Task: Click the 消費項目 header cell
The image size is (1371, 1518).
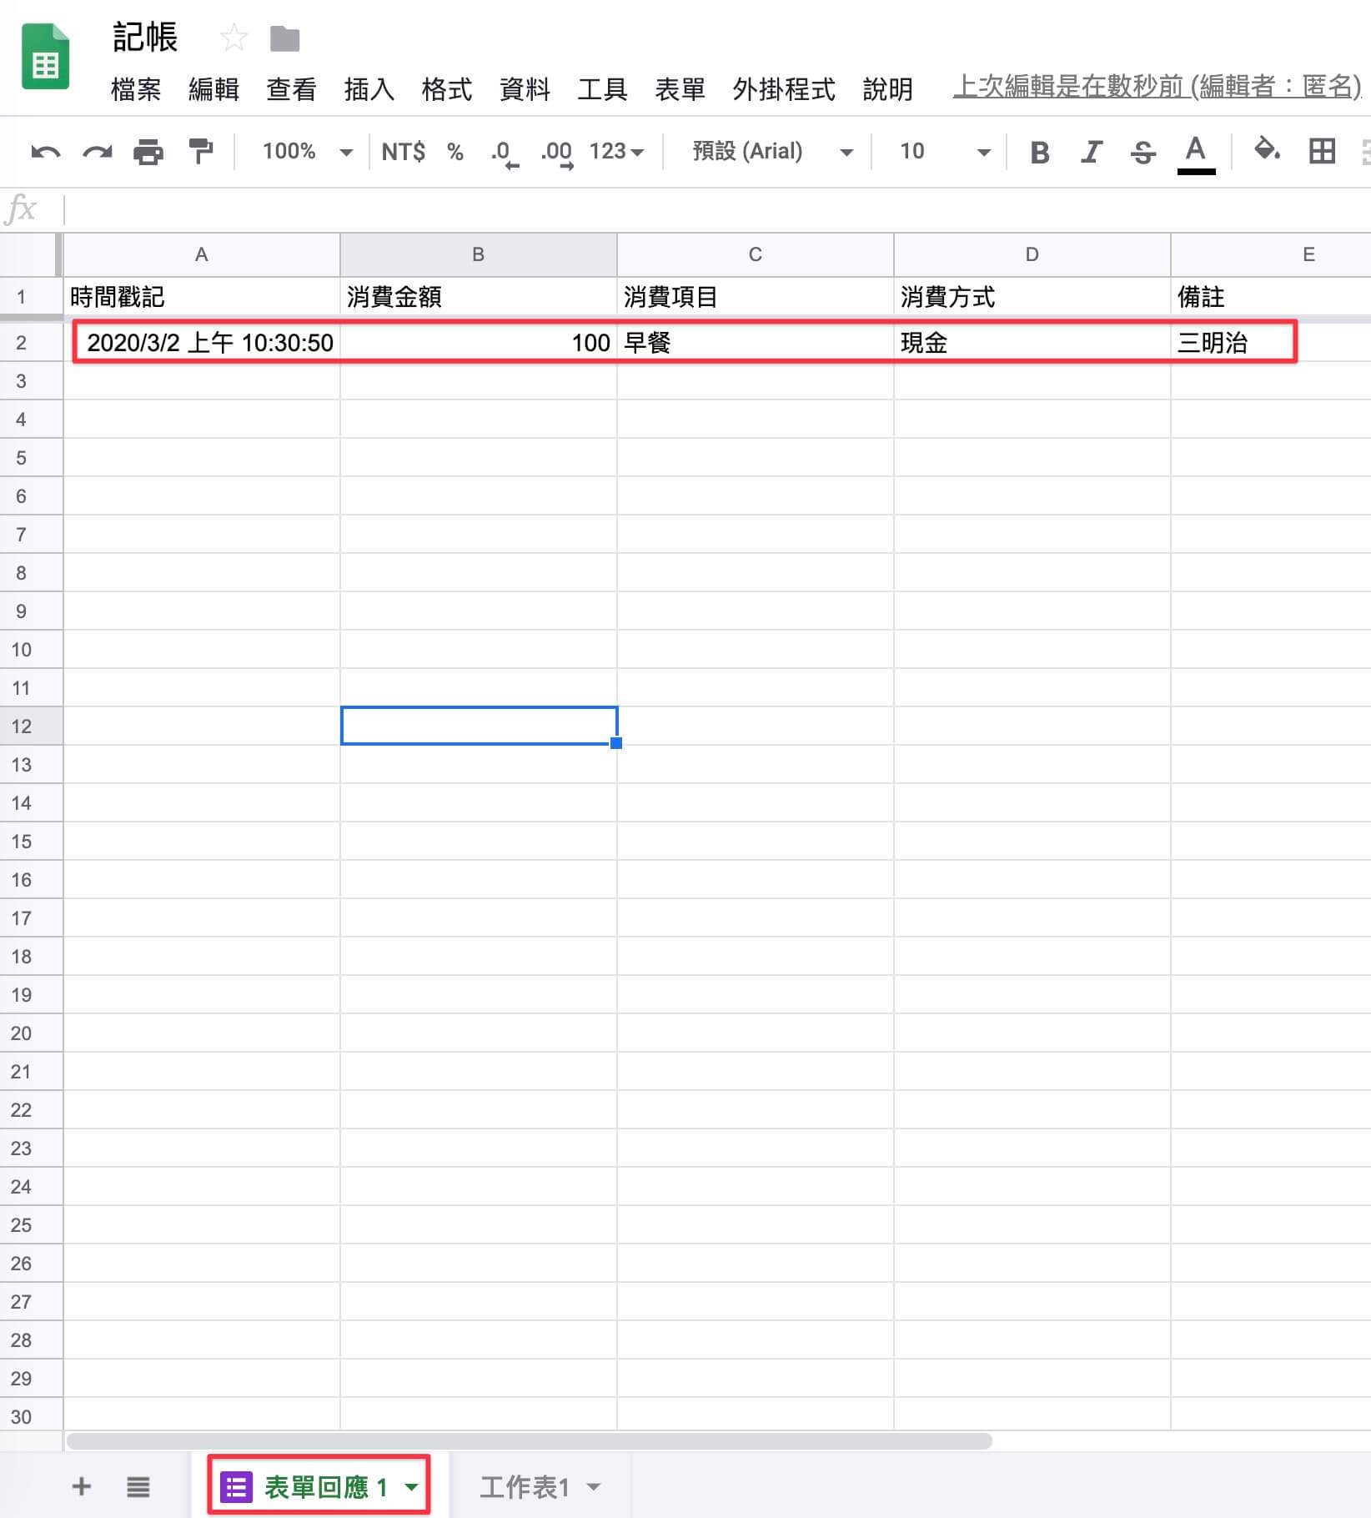Action: (x=756, y=297)
